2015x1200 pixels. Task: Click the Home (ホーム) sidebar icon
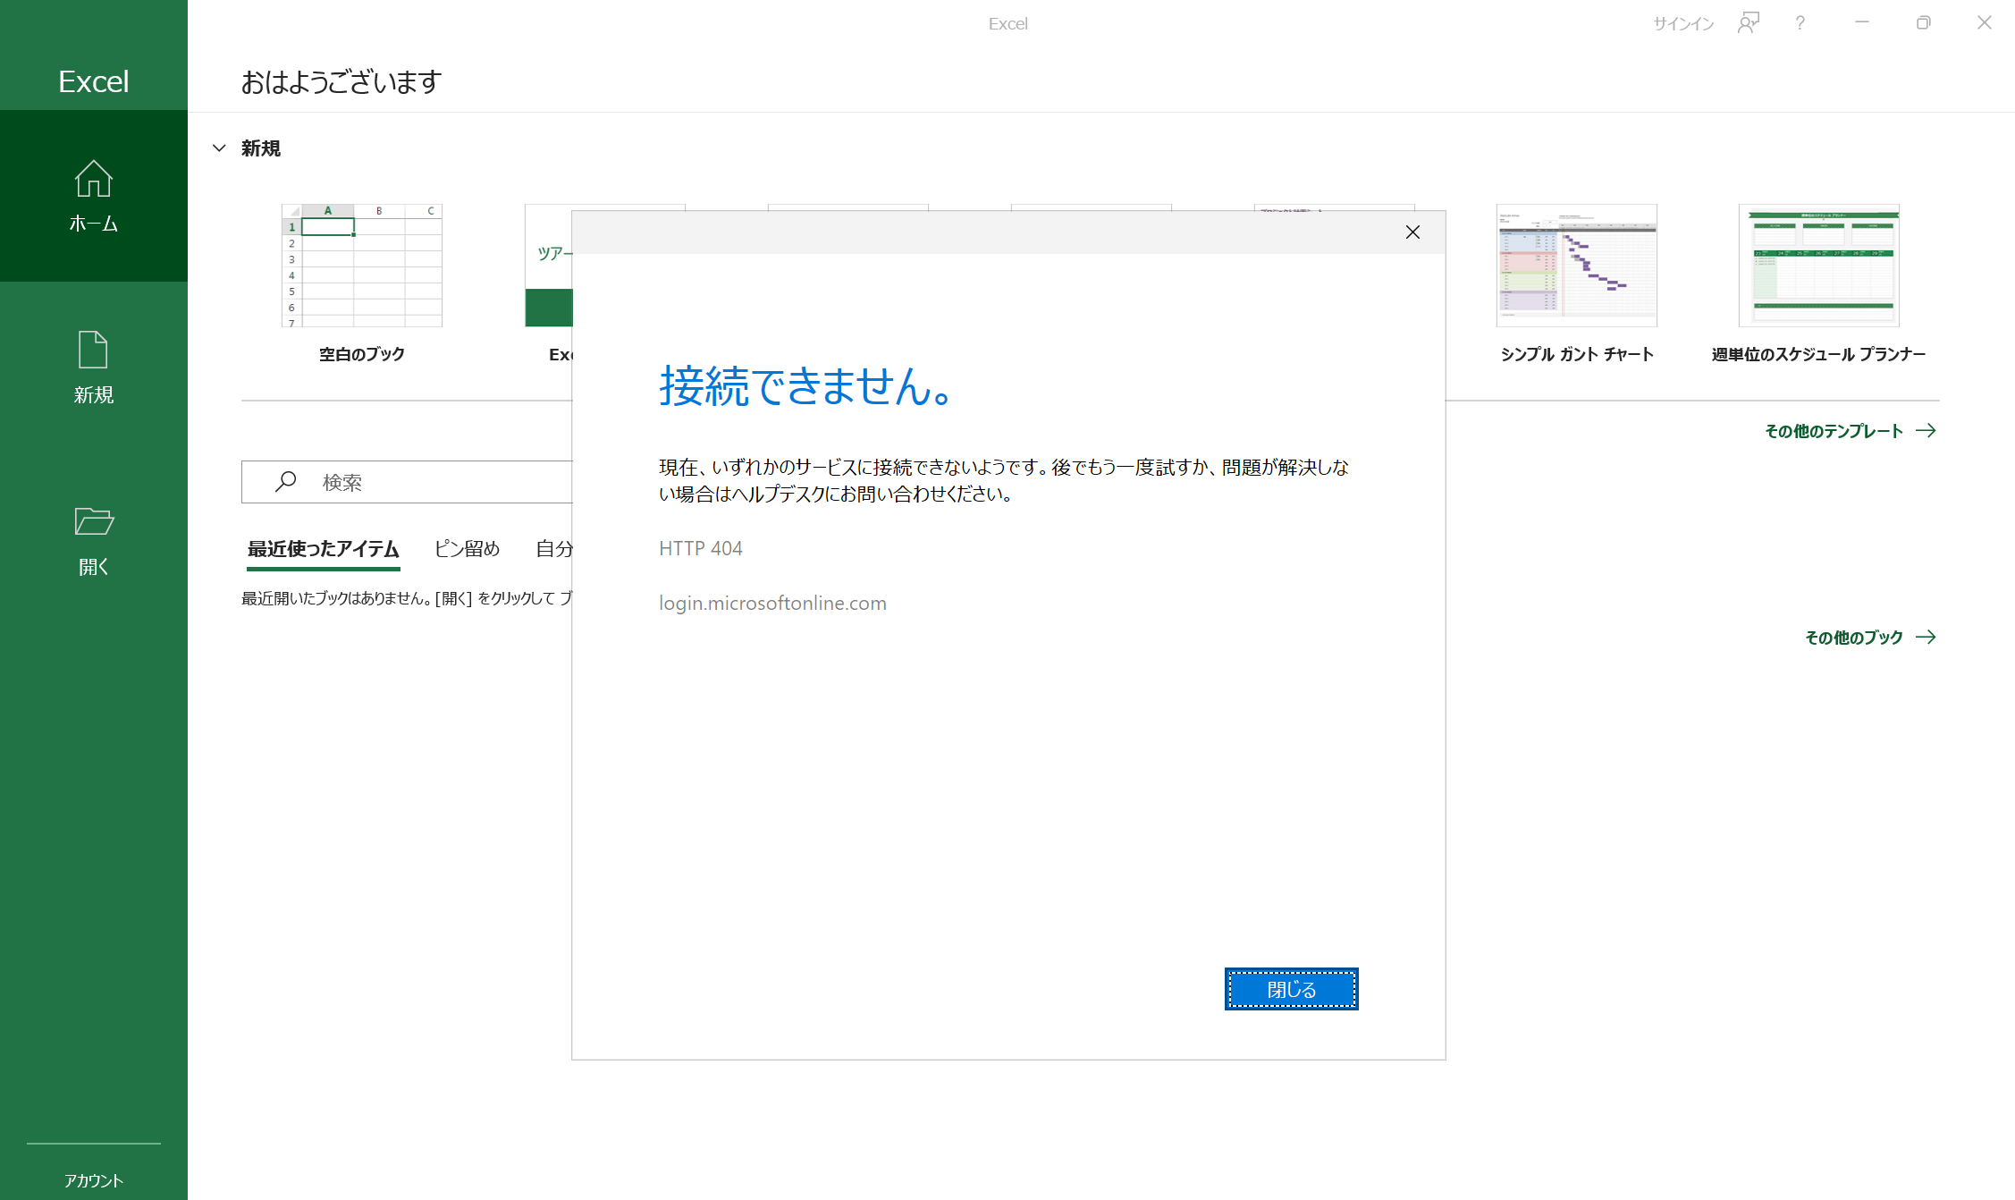tap(93, 180)
